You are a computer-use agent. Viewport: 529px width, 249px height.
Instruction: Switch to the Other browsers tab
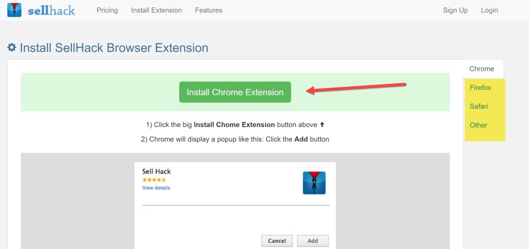478,125
